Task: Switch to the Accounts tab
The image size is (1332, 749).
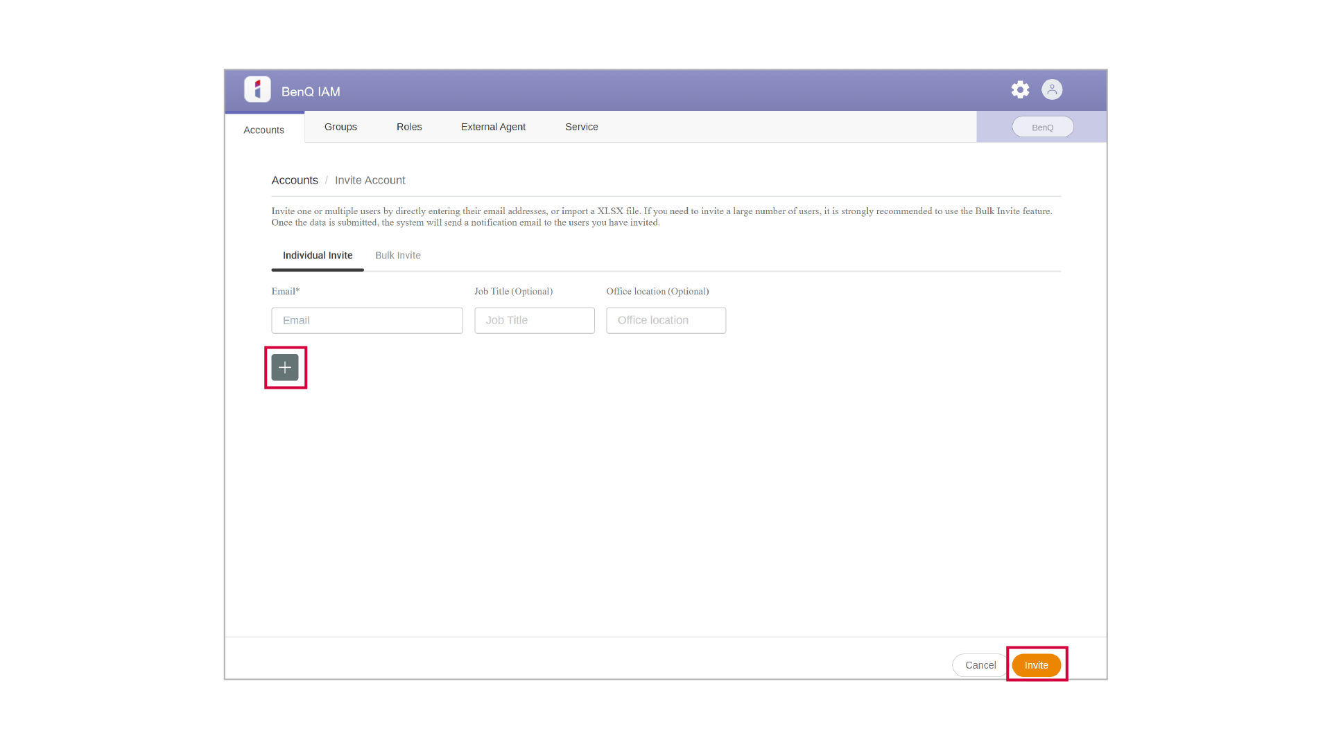Action: pos(263,130)
